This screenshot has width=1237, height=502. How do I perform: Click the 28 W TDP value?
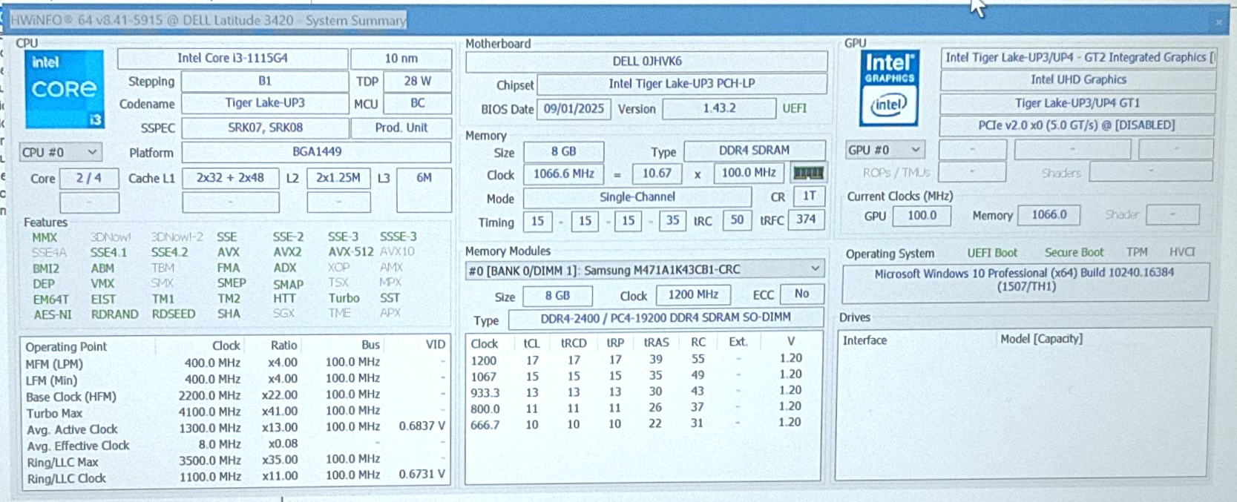click(417, 81)
